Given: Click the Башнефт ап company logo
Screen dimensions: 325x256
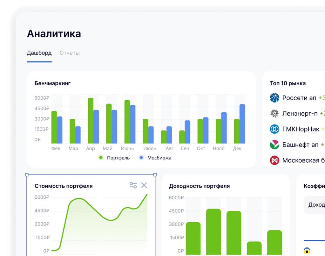Looking at the screenshot, I should click(x=274, y=145).
